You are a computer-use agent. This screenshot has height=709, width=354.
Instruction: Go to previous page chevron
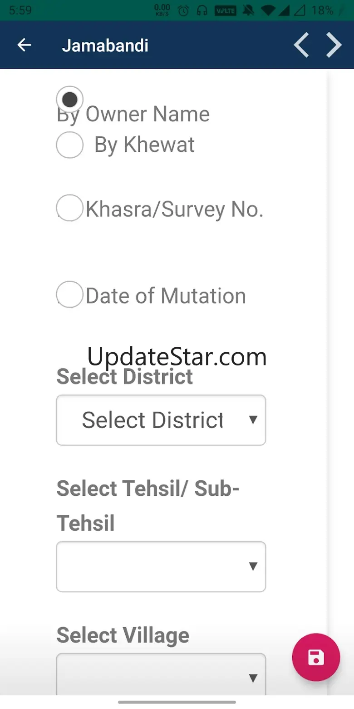(301, 45)
